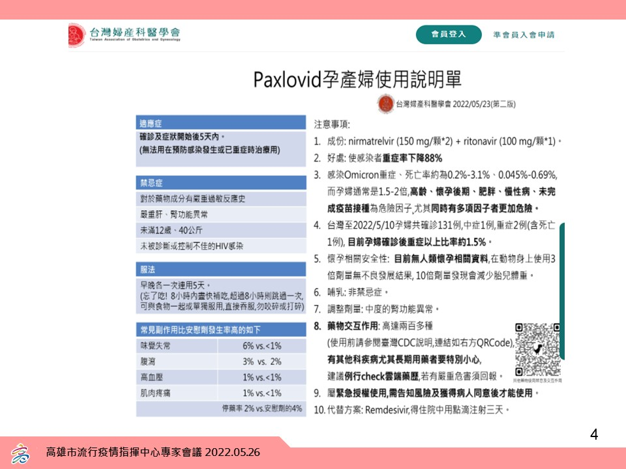Click the 重症率下降88% text
The image size is (626, 469).
(x=412, y=158)
